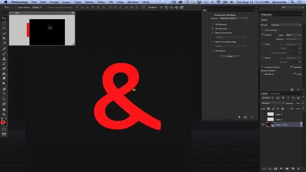The height and width of the screenshot is (172, 306).
Task: Open the Apple menu
Action: point(6,2)
